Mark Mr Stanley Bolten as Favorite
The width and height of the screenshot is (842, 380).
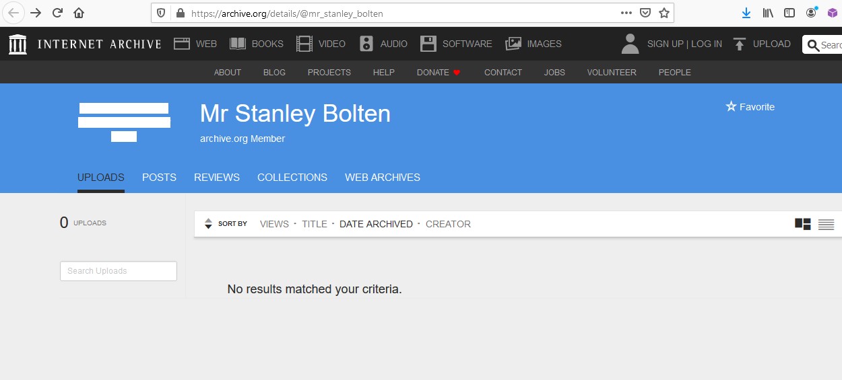click(x=750, y=107)
